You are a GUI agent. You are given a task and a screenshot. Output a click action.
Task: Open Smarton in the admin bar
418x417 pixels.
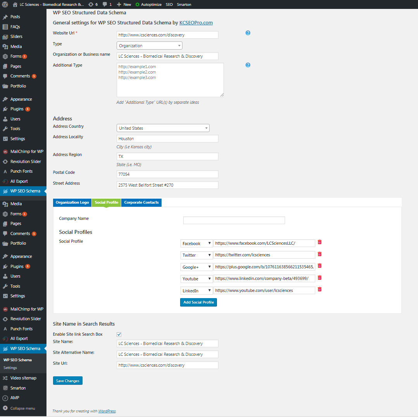click(x=184, y=5)
